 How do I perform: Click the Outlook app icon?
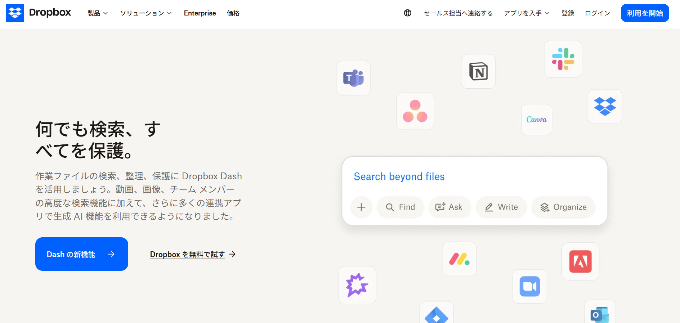(x=600, y=312)
